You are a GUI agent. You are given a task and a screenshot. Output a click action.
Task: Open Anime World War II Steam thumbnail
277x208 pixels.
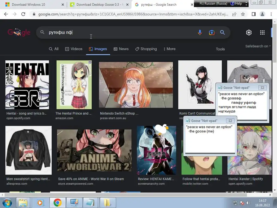pyautogui.click(x=94, y=150)
